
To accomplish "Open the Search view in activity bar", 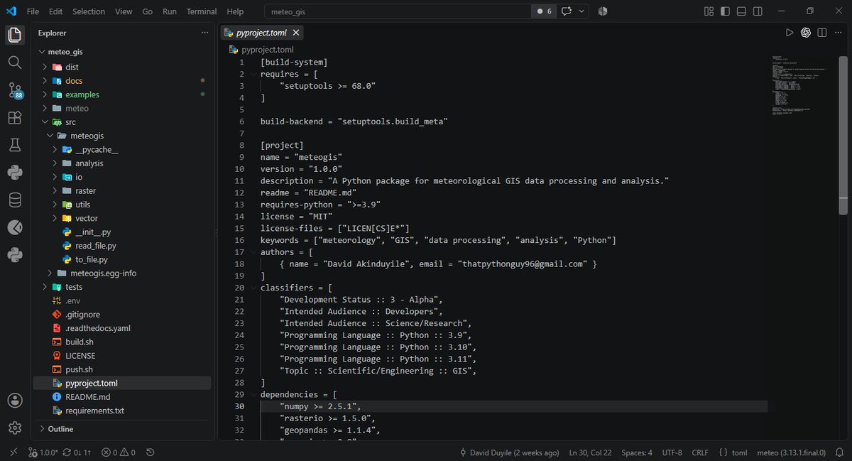I will click(x=15, y=63).
